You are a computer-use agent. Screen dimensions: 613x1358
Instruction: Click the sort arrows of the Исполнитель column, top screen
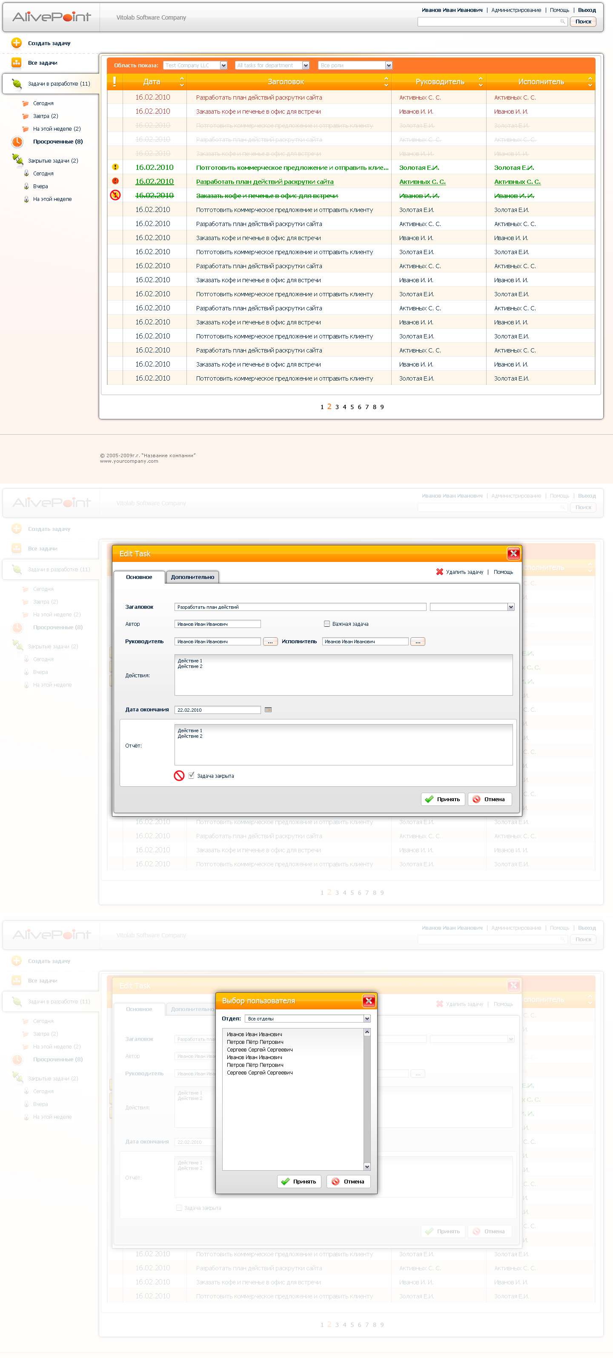(x=590, y=82)
